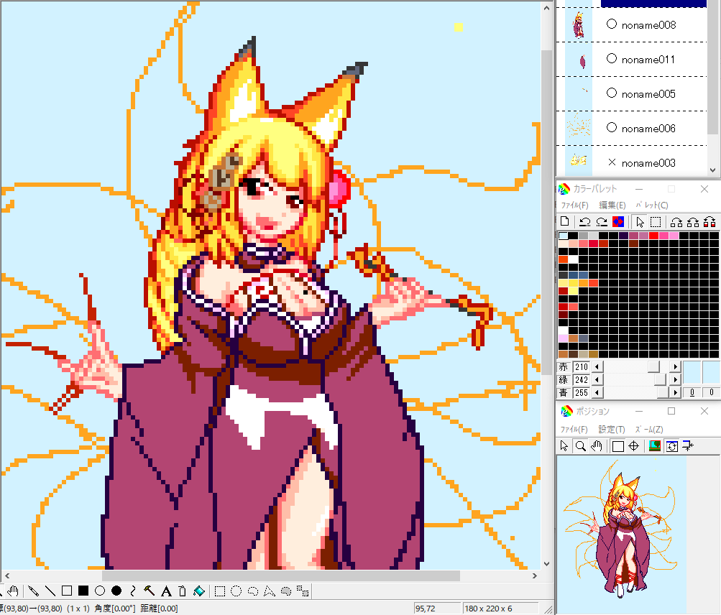The image size is (721, 615).
Task: Toggle visibility circle of layer noname006
Action: pyautogui.click(x=612, y=127)
